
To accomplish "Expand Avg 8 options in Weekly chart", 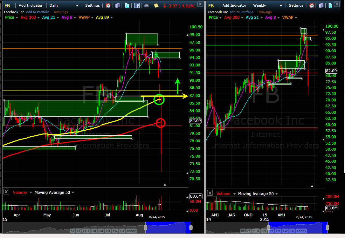I will pyautogui.click(x=279, y=17).
